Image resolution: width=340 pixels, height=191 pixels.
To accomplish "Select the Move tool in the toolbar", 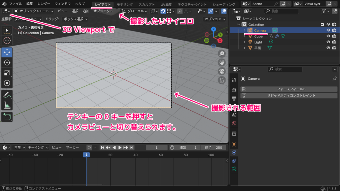I will pos(7,52).
